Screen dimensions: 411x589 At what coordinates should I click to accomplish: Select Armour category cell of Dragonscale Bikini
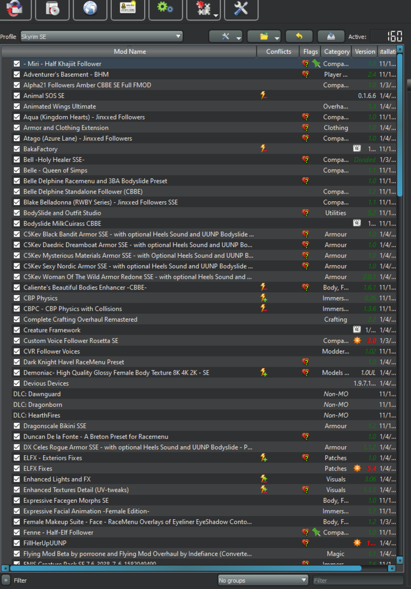coord(336,426)
